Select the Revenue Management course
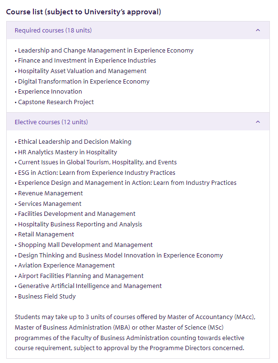 pyautogui.click(x=51, y=193)
